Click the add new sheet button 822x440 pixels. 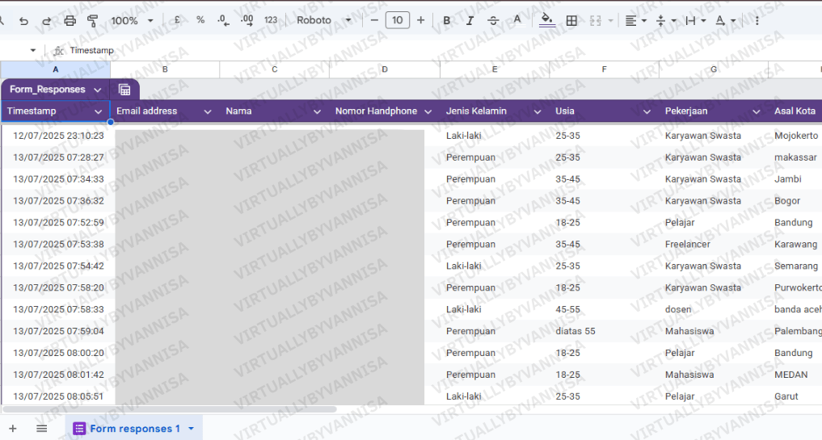(x=12, y=429)
